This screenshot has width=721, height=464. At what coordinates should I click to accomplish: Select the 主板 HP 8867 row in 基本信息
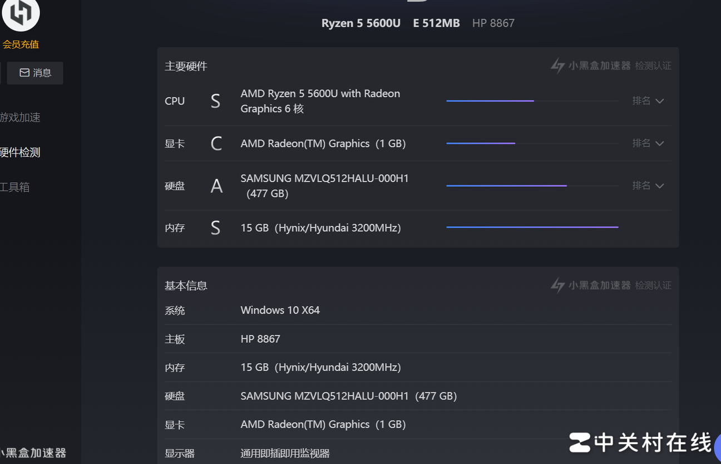click(x=417, y=339)
